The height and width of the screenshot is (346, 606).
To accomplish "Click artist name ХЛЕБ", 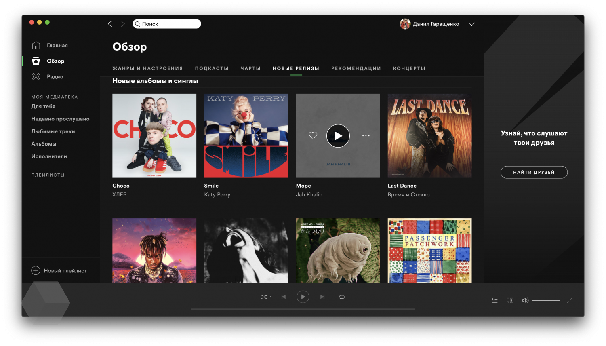I will (x=119, y=194).
